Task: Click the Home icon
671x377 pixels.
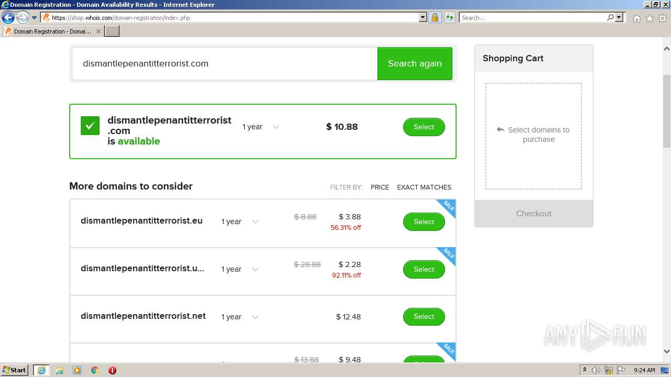Action: tap(636, 18)
